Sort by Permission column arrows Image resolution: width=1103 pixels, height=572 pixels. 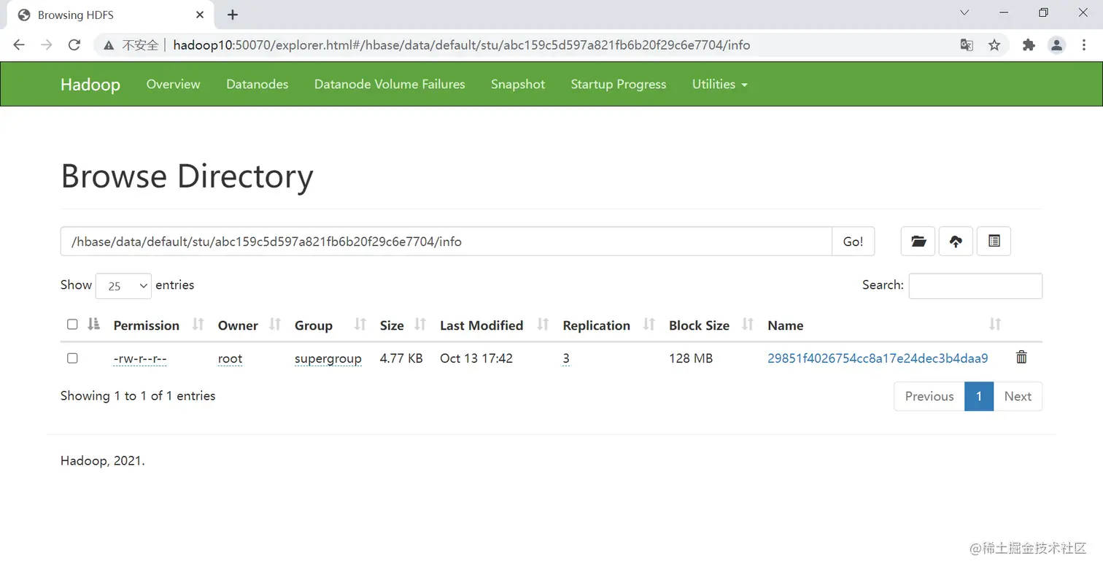(198, 325)
